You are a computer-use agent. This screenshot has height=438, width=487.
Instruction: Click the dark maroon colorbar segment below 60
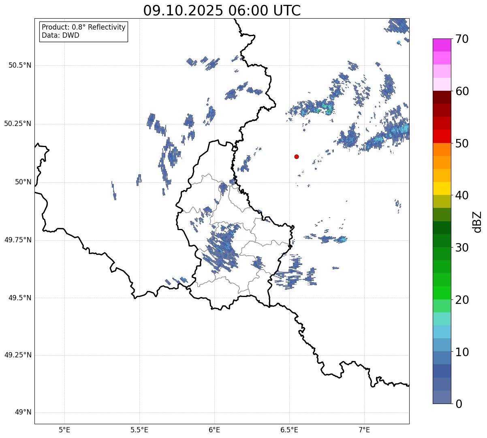coord(442,97)
